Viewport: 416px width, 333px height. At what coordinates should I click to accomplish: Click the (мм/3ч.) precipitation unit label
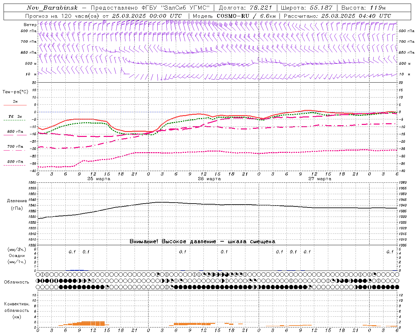click(17, 249)
